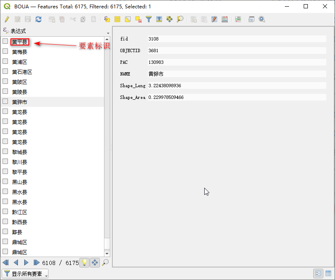
Task: Select 黄陵县 in the feature list
Action: coord(20,92)
